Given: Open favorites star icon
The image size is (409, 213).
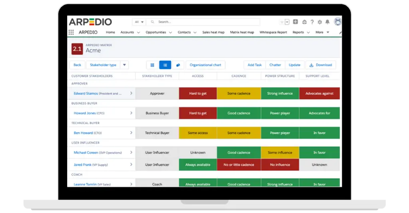Looking at the screenshot, I should (x=282, y=22).
